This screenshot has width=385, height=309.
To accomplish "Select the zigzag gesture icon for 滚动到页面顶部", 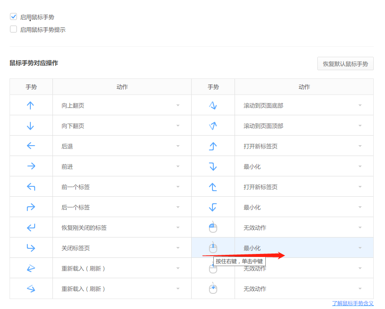I will pyautogui.click(x=212, y=126).
